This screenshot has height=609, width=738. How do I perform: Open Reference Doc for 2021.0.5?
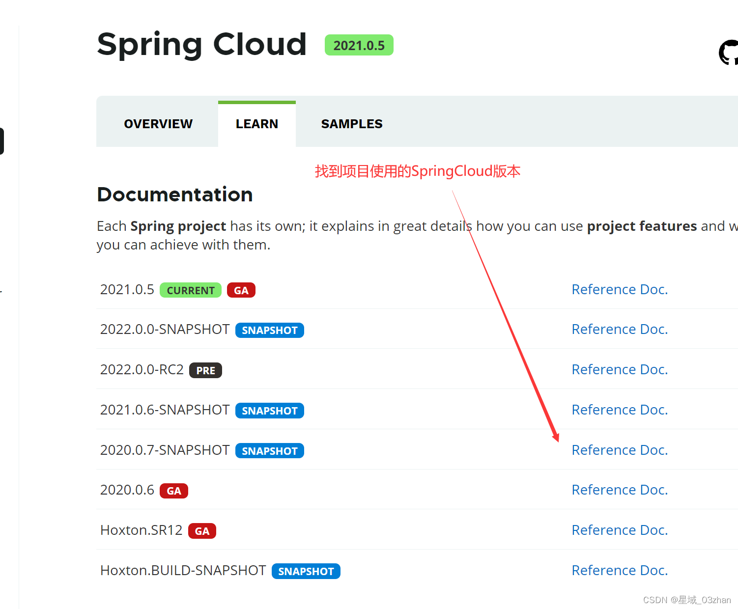click(620, 289)
